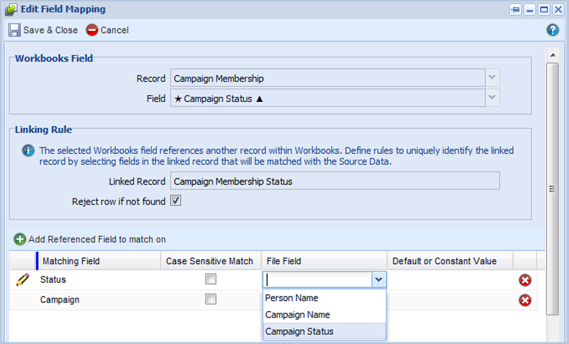The image size is (569, 344).
Task: Click the blue info icon in Linking Rule
Action: pyautogui.click(x=28, y=150)
